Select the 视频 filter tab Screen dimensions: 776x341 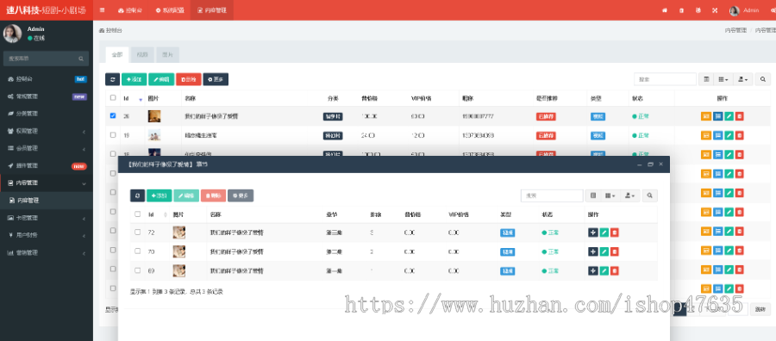point(142,55)
